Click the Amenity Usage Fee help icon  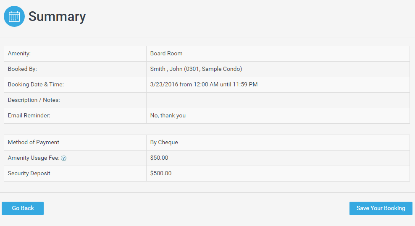click(63, 158)
